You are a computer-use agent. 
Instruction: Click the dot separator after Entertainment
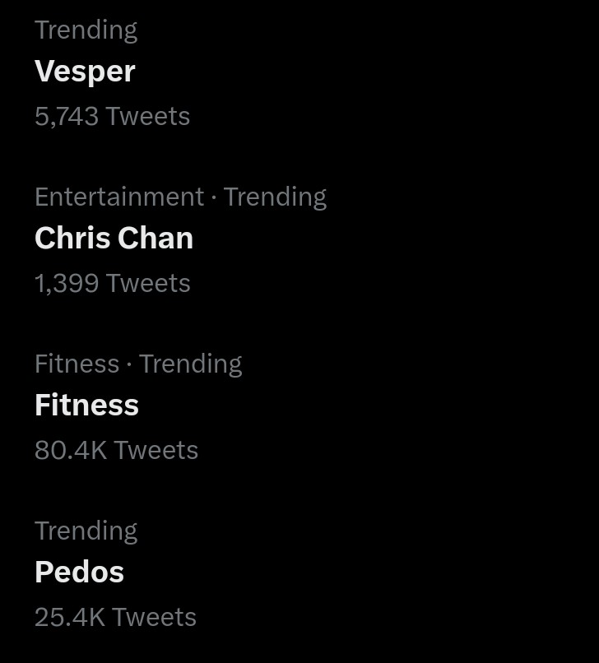coord(214,197)
